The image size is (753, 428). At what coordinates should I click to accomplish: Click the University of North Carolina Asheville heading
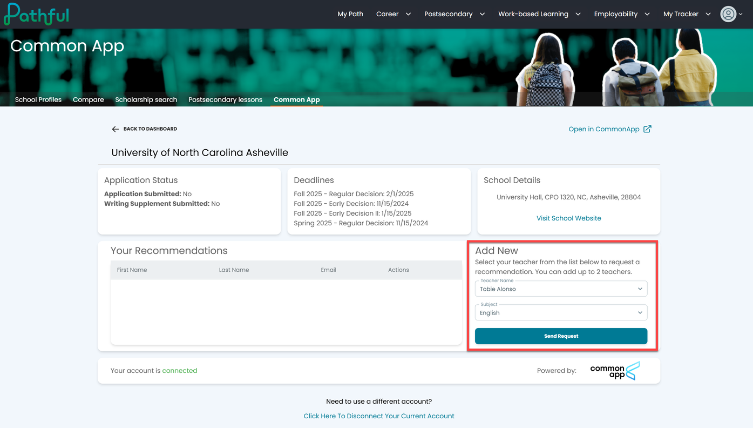(200, 152)
